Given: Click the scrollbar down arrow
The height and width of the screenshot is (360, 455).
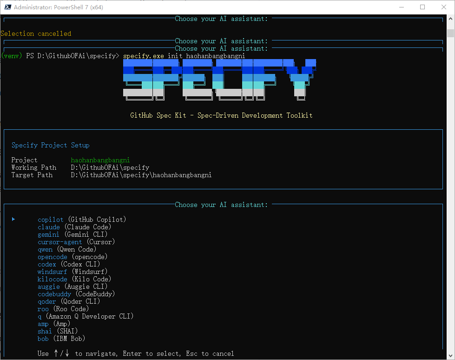Looking at the screenshot, I should (450, 356).
